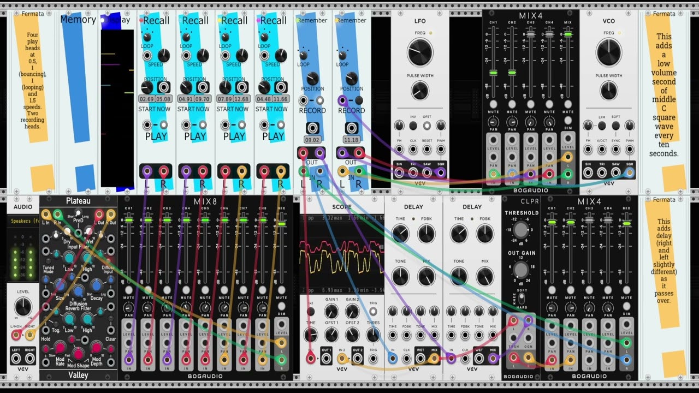Click the Scope GAIN 1 knob
This screenshot has width=699, height=393.
click(x=331, y=311)
